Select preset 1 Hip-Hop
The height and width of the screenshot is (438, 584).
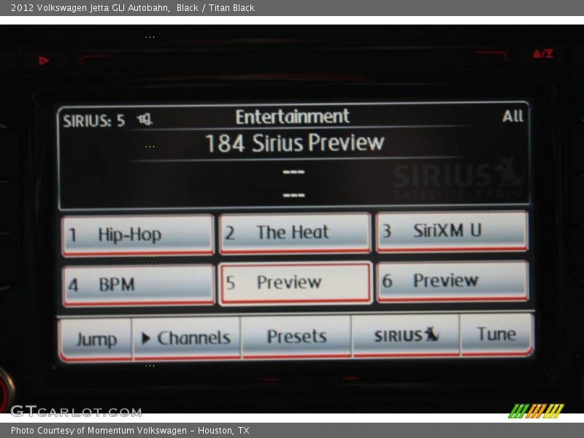pyautogui.click(x=138, y=235)
